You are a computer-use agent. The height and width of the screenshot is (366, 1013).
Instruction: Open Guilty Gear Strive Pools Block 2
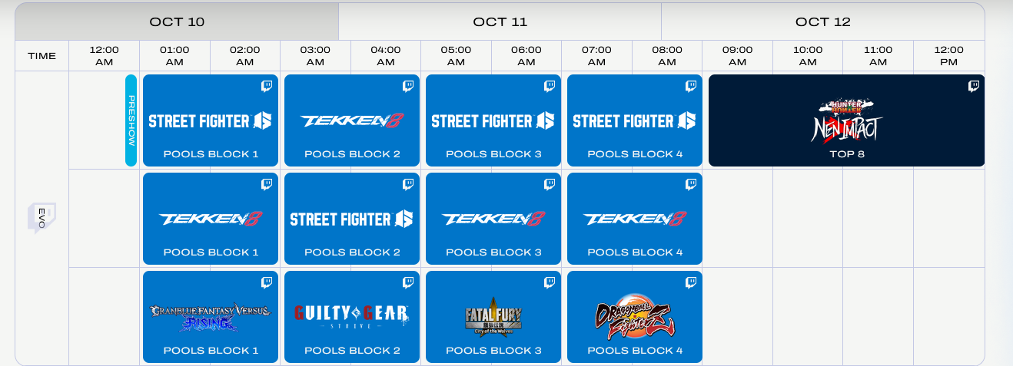(352, 317)
